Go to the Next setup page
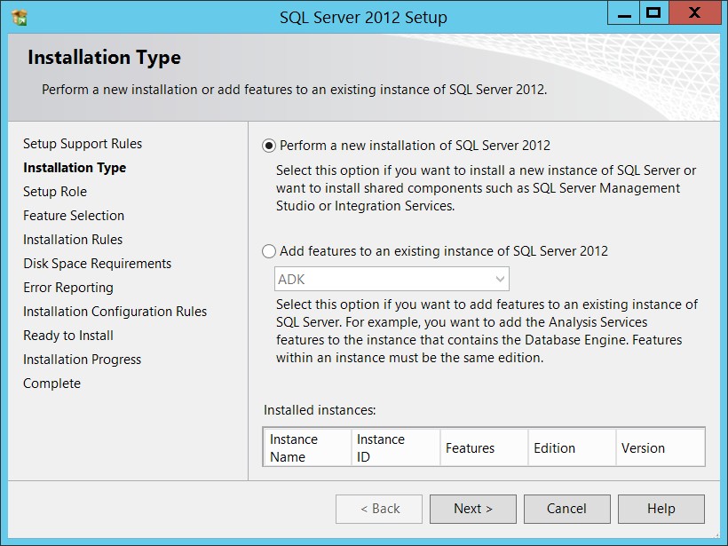 [472, 509]
